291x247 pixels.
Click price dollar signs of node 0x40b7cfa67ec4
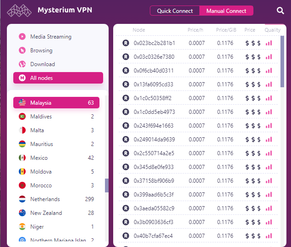pyautogui.click(x=253, y=236)
